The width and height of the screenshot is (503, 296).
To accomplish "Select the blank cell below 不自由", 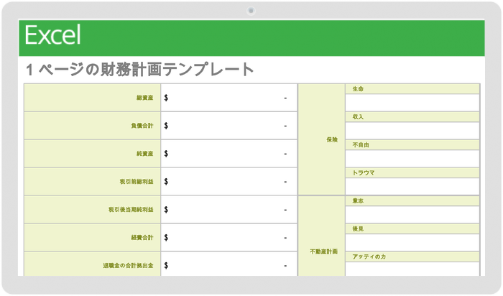I will click(412, 159).
